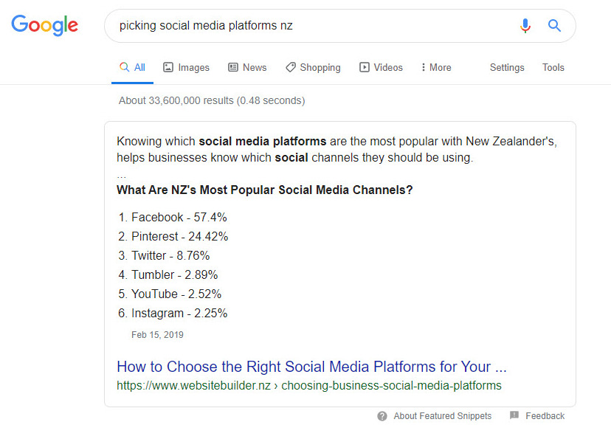
Task: Switch to the Videos tab
Action: tap(388, 67)
